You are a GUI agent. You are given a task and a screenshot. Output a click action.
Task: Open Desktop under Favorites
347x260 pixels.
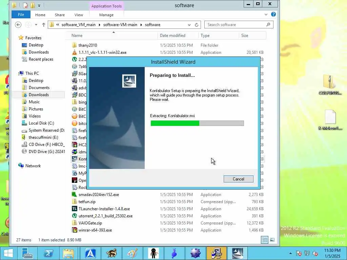pos(36,45)
